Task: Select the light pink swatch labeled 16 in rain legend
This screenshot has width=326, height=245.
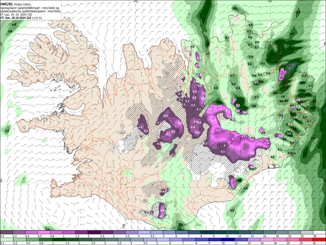Action: 267,240
